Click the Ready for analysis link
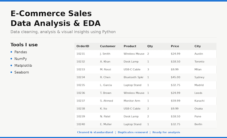Image resolution: width=227 pixels, height=138 pixels. point(166,132)
